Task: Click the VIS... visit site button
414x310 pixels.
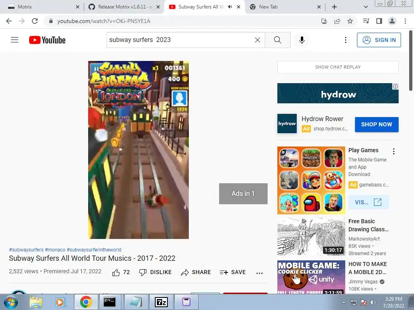Action: click(x=369, y=202)
